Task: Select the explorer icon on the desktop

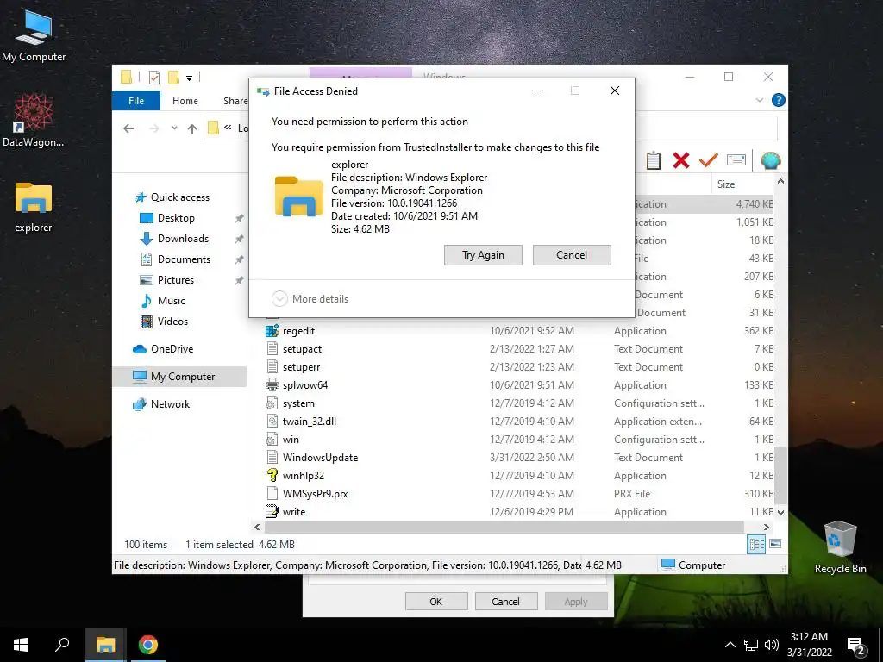Action: (x=34, y=207)
